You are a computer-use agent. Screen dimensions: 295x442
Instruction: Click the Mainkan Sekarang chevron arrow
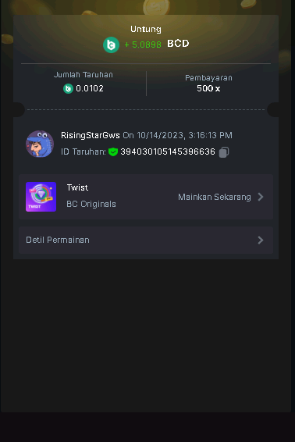(261, 197)
